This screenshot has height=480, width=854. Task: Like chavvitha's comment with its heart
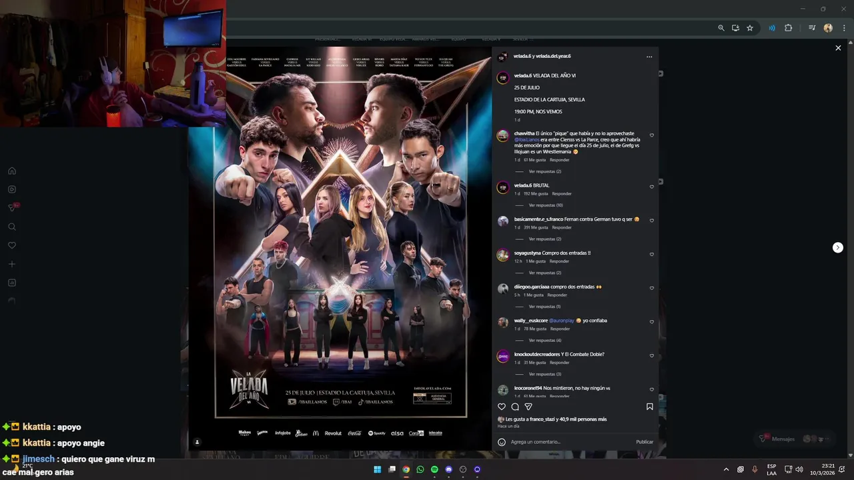(652, 135)
